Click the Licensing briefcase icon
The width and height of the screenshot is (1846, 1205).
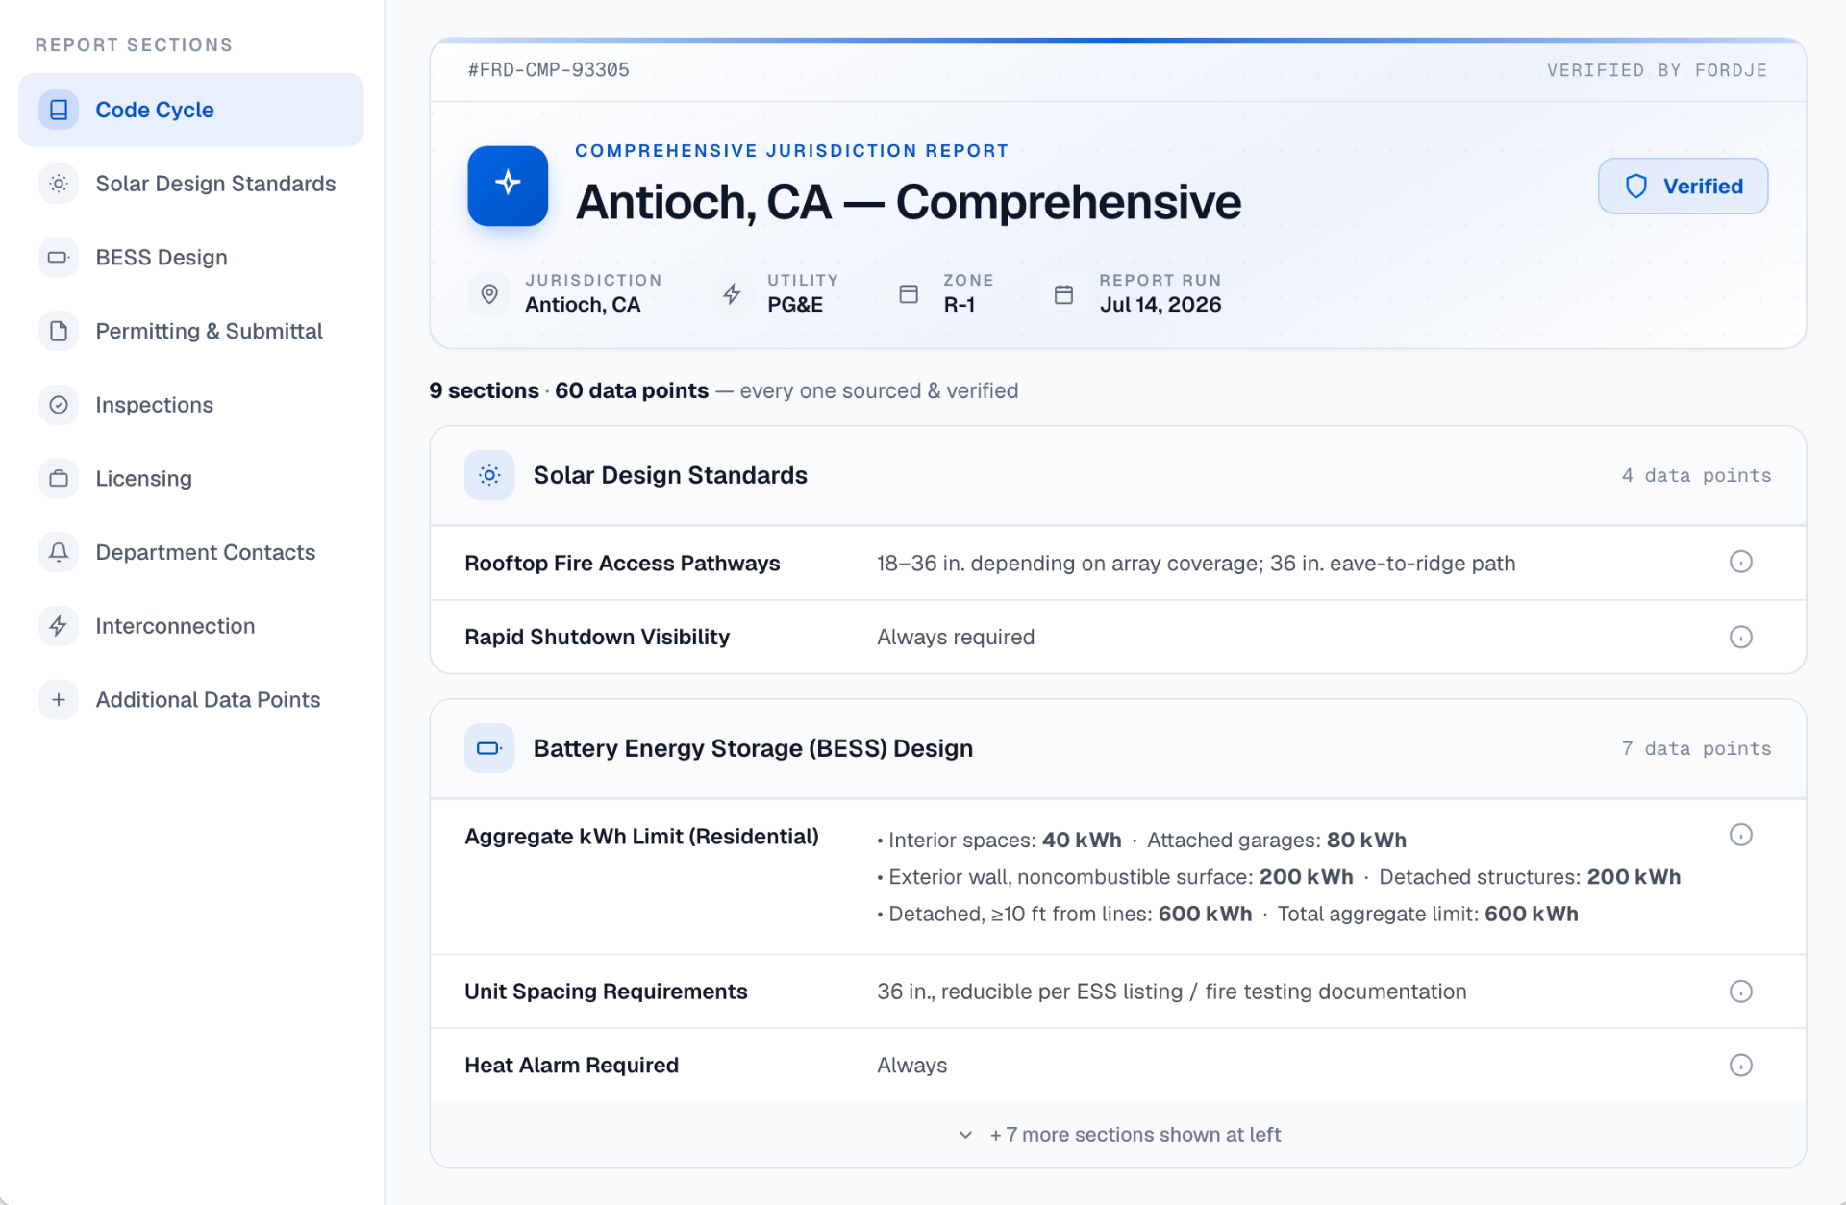click(x=59, y=478)
